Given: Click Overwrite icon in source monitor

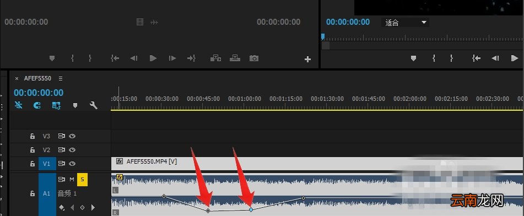Looking at the screenshot, I should tap(235, 58).
